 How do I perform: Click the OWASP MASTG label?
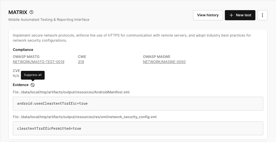(x=26, y=57)
